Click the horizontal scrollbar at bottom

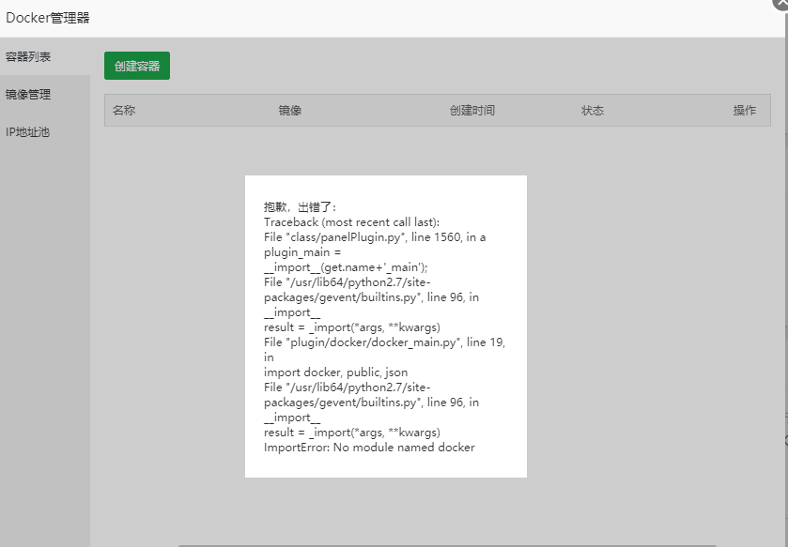coord(447,545)
